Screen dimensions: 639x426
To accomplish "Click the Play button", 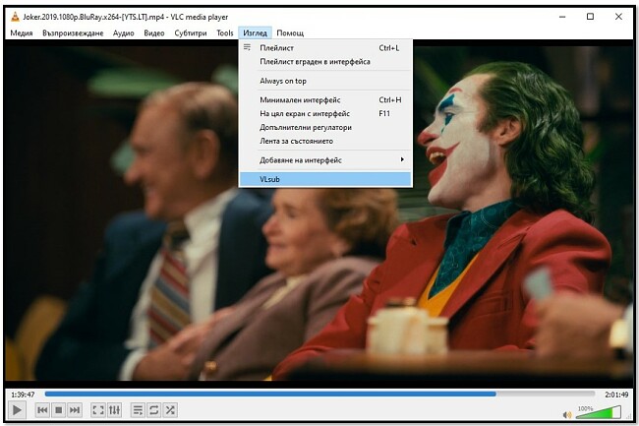I will [17, 410].
